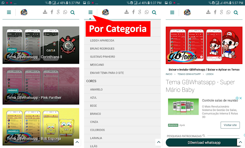Open Super Mário Baby banner image
The image size is (245, 148).
click(x=204, y=45)
